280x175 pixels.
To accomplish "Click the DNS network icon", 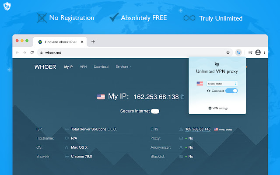I will [x=181, y=129].
